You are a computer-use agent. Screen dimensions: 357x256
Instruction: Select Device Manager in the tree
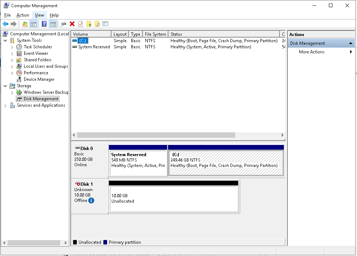tap(39, 79)
